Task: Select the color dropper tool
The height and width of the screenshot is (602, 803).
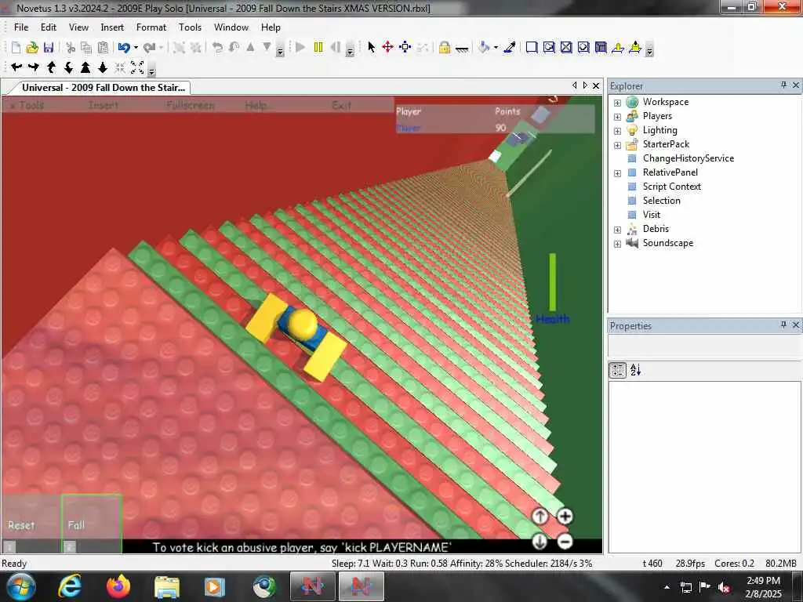Action: (x=510, y=48)
